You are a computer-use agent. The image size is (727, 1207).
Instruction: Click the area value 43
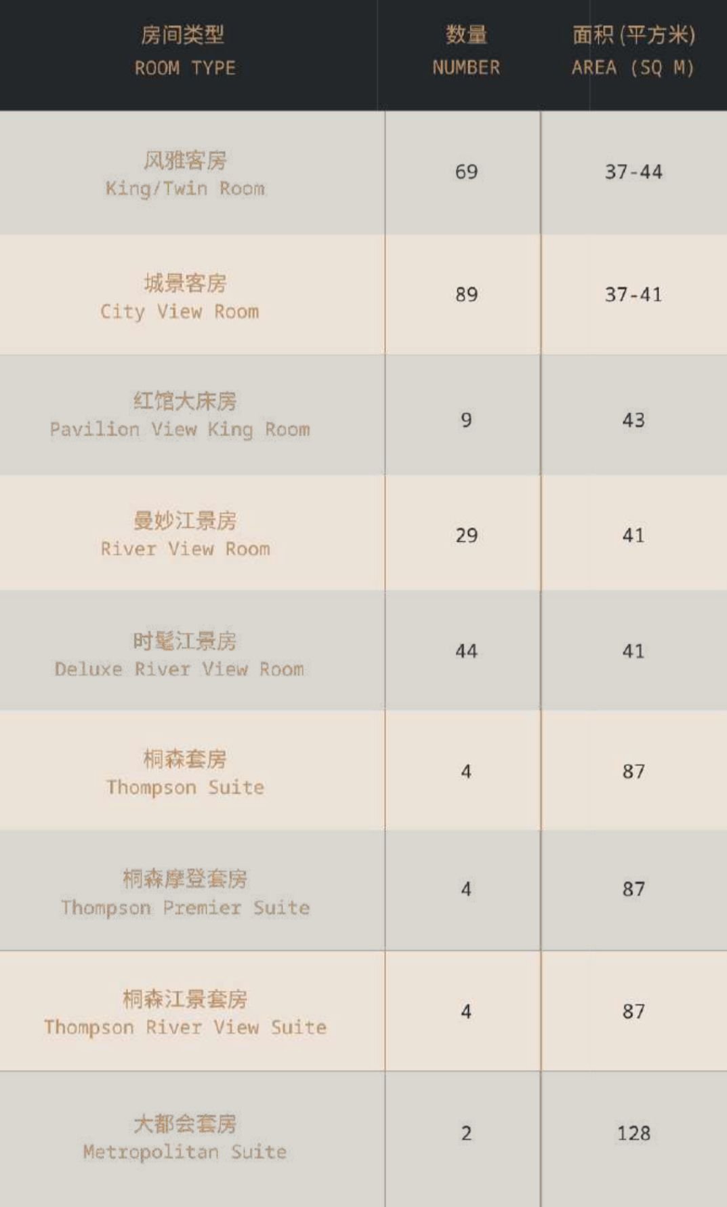click(x=633, y=420)
